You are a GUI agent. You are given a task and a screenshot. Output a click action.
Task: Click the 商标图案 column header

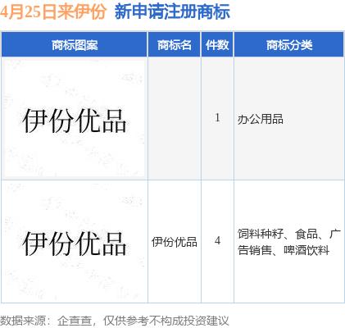tap(75, 44)
